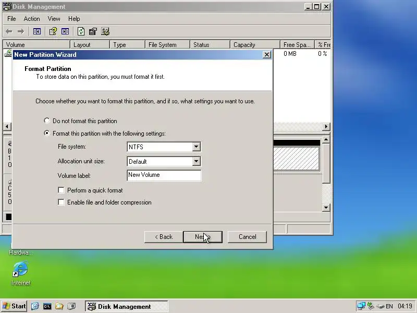Click volume list scroll left arrow
The height and width of the screenshot is (313, 417).
coord(7,126)
